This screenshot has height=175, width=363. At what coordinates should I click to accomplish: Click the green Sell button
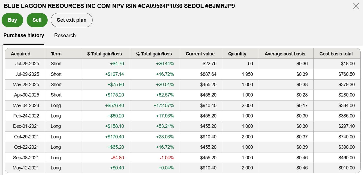pyautogui.click(x=37, y=20)
